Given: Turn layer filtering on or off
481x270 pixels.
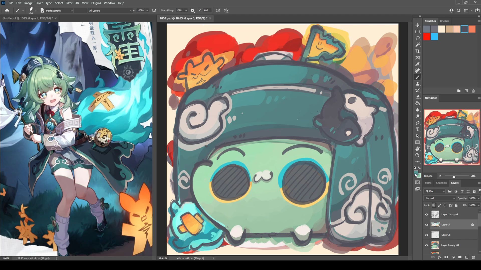Looking at the screenshot, I should click(x=479, y=190).
